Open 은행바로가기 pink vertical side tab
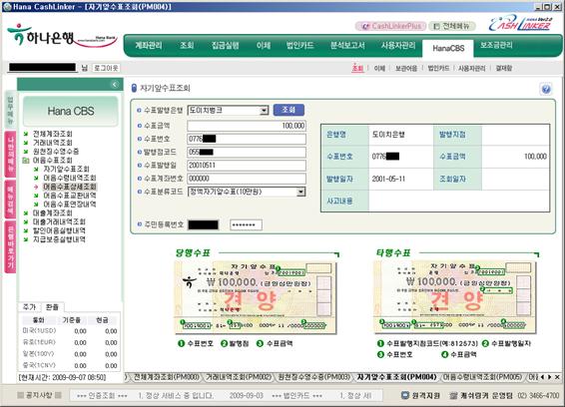 pos(10,246)
